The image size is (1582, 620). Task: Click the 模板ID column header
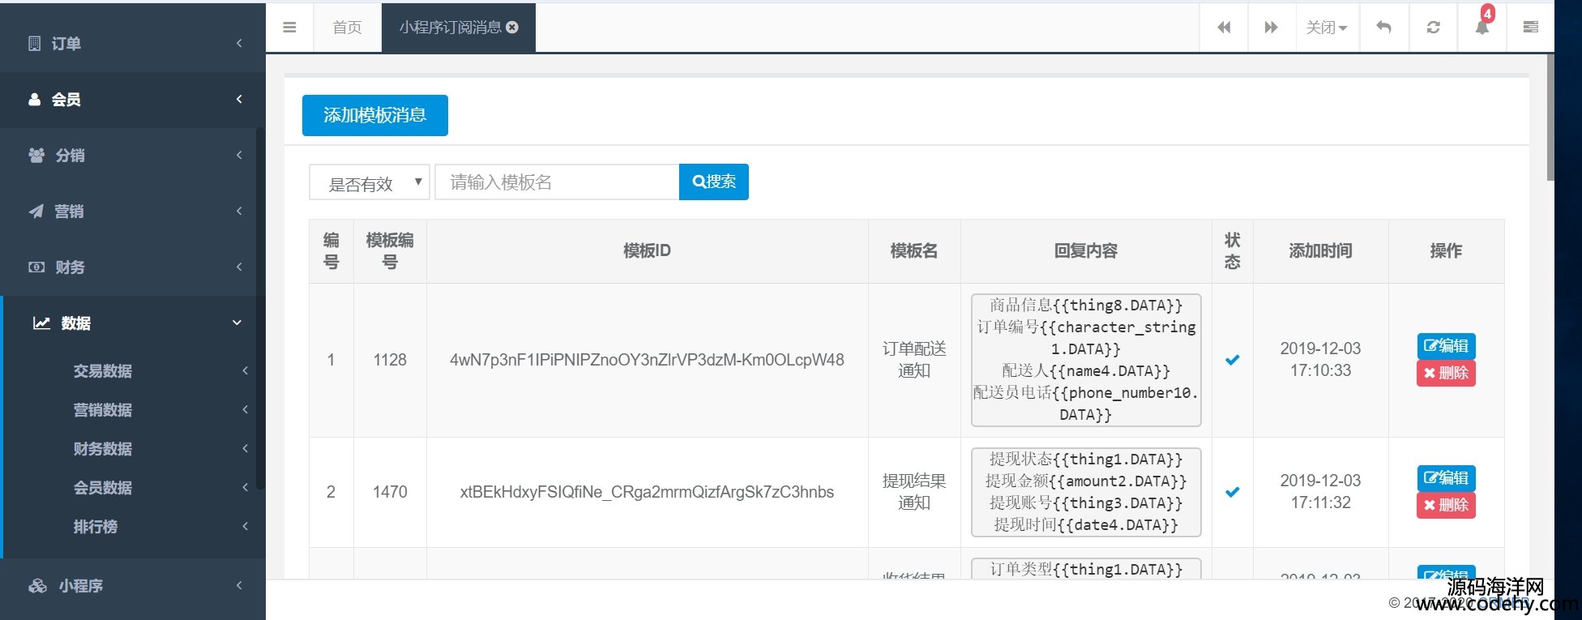click(x=647, y=251)
